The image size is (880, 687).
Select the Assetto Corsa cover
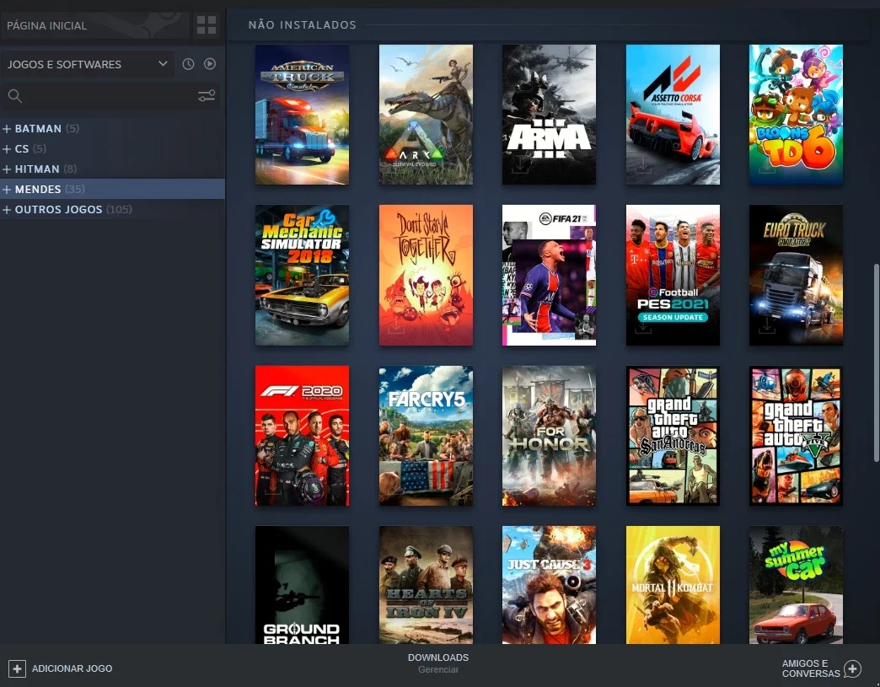tap(673, 115)
